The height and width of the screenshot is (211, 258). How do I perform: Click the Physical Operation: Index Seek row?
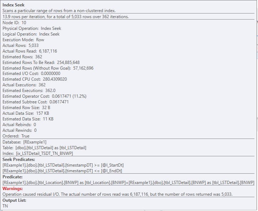pyautogui.click(x=32, y=28)
